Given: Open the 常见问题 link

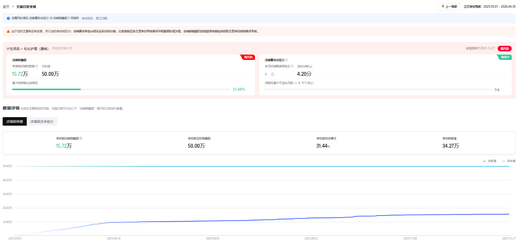Looking at the screenshot, I should [101, 18].
